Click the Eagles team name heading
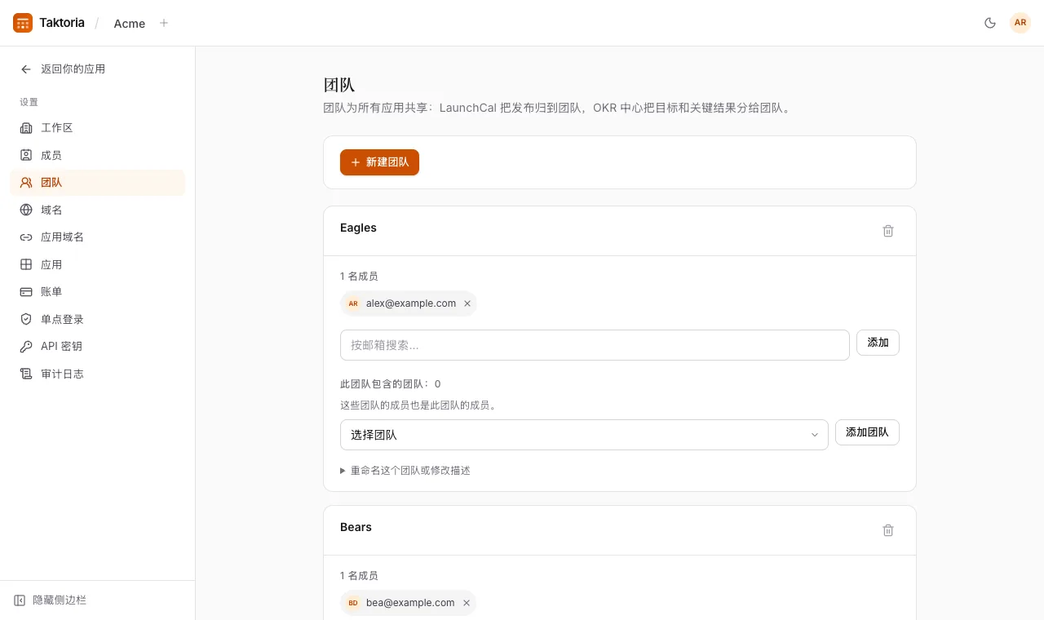 (x=358, y=228)
